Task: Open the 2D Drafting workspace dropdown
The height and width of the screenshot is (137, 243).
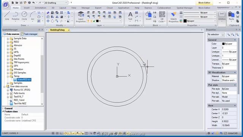Action: click(x=56, y=3)
